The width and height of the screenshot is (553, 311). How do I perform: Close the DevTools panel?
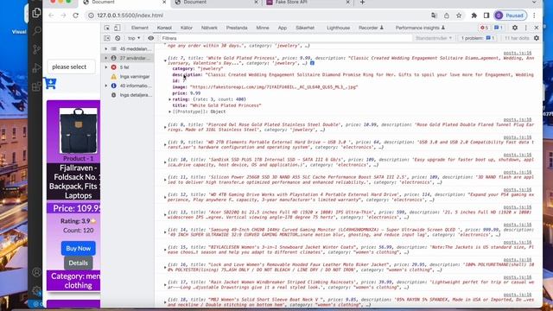coord(537,28)
